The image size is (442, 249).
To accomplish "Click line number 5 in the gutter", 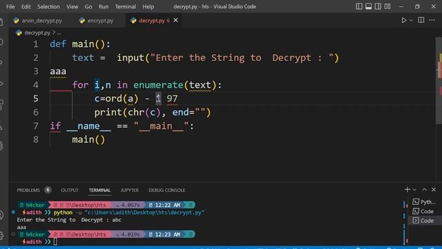I will [x=35, y=98].
